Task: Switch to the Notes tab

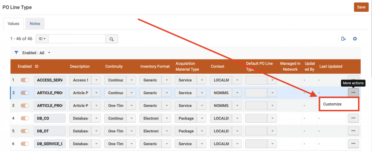Action: pyautogui.click(x=35, y=24)
